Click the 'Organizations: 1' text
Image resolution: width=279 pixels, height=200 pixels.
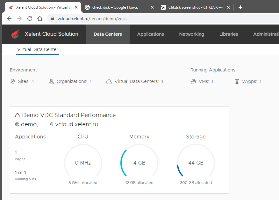tap(74, 81)
